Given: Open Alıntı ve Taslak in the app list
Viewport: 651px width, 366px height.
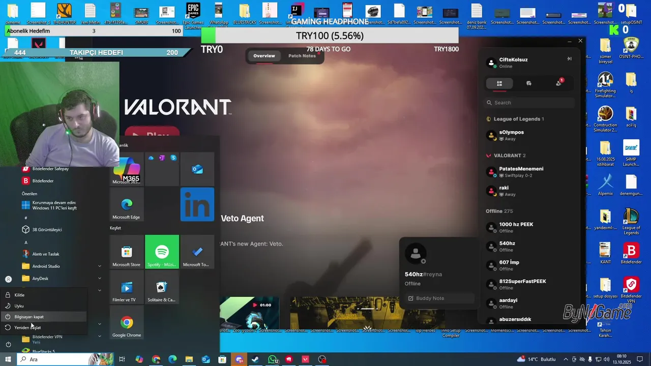Looking at the screenshot, I should coord(61,254).
